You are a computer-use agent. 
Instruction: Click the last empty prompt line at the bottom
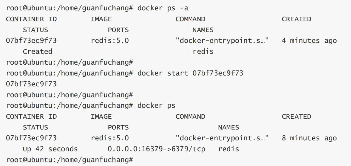70,160
